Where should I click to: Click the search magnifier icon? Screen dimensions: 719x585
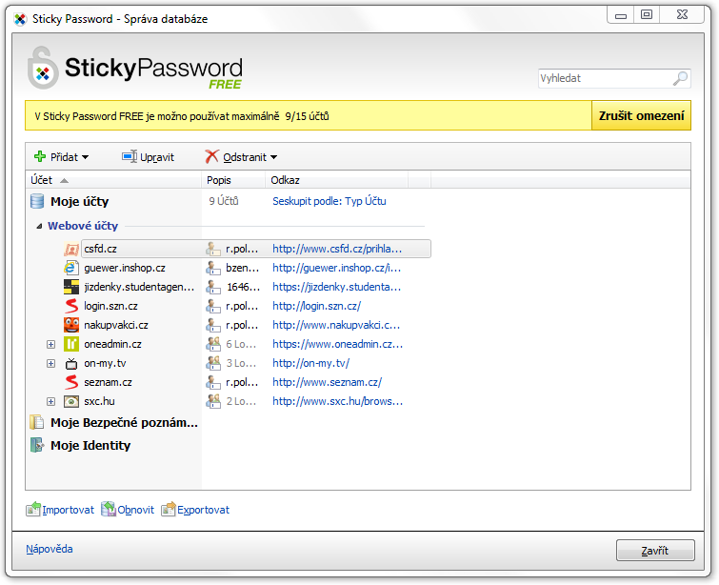pos(680,78)
